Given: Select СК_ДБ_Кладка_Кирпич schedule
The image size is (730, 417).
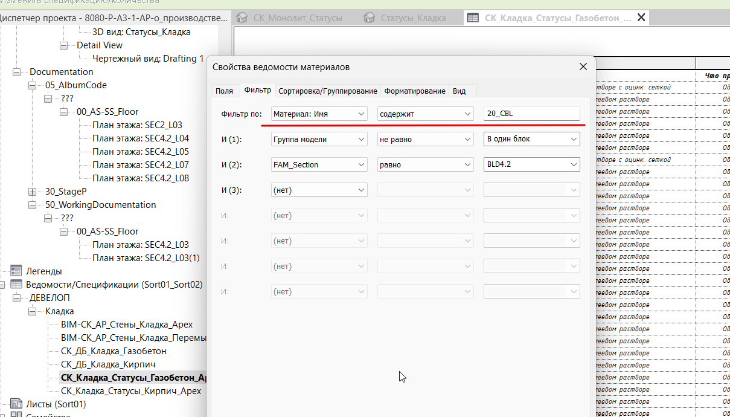Looking at the screenshot, I should pos(108,364).
